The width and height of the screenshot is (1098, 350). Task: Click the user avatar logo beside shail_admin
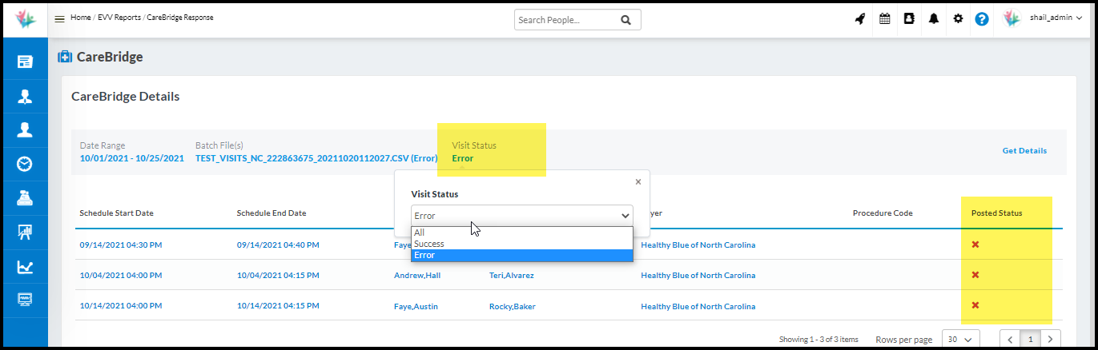coord(1012,18)
